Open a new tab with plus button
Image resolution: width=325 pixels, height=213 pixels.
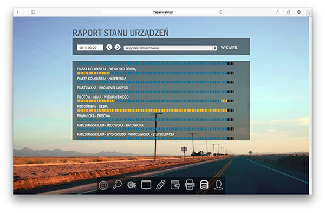309,14
